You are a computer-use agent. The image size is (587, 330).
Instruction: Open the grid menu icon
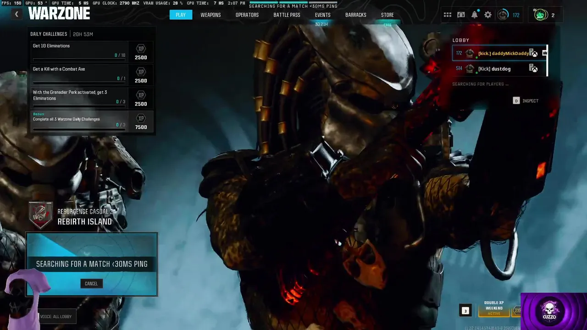[x=448, y=15]
